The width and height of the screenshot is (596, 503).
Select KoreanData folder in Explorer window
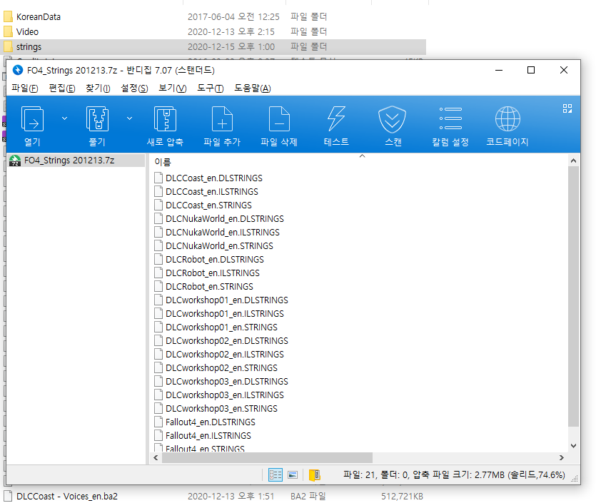pyautogui.click(x=39, y=17)
